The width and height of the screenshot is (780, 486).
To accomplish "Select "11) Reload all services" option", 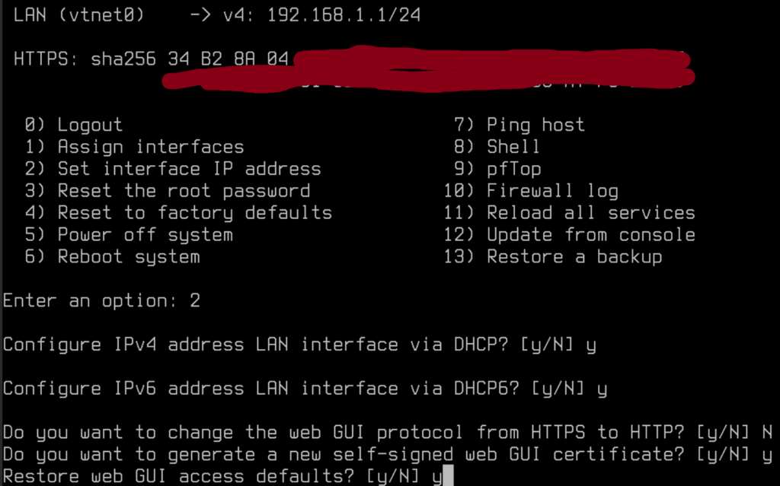I will point(569,213).
